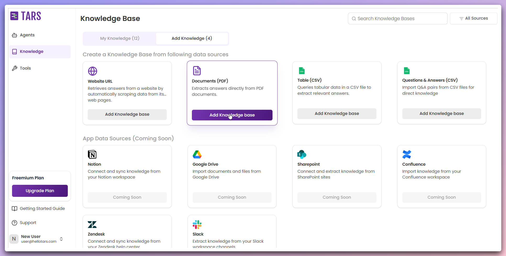Click the search magnifier icon

click(354, 19)
